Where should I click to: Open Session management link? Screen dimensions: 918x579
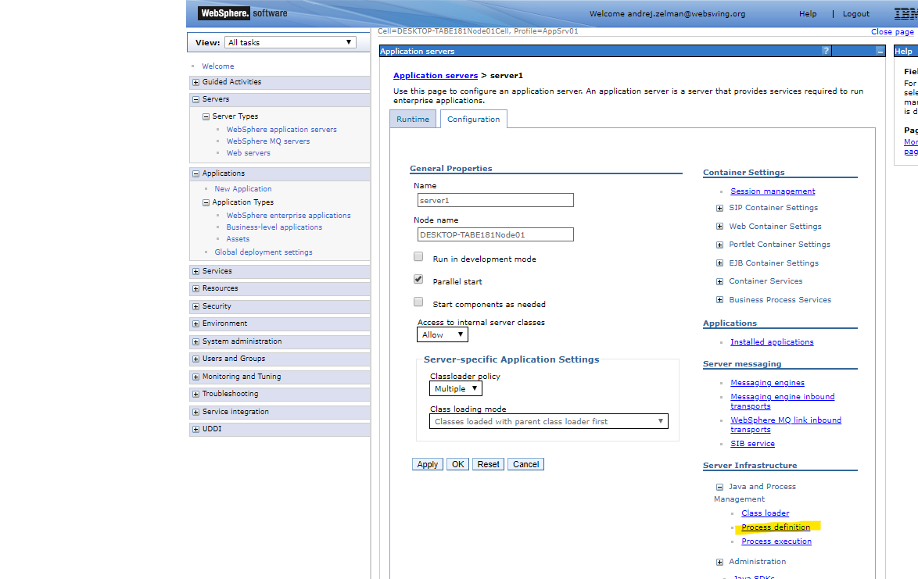tap(773, 191)
